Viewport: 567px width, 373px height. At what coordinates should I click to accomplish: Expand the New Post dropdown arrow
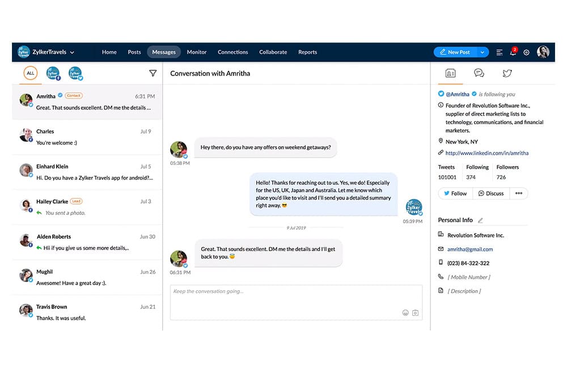point(483,52)
